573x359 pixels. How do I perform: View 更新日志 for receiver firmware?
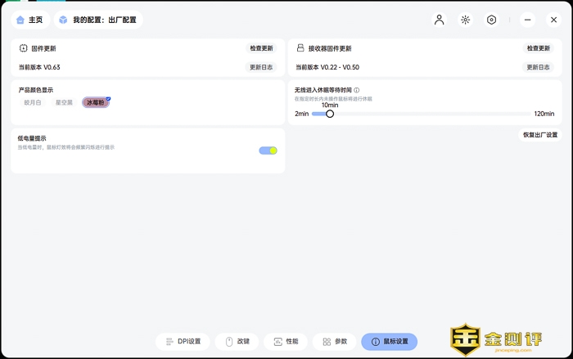click(x=539, y=67)
